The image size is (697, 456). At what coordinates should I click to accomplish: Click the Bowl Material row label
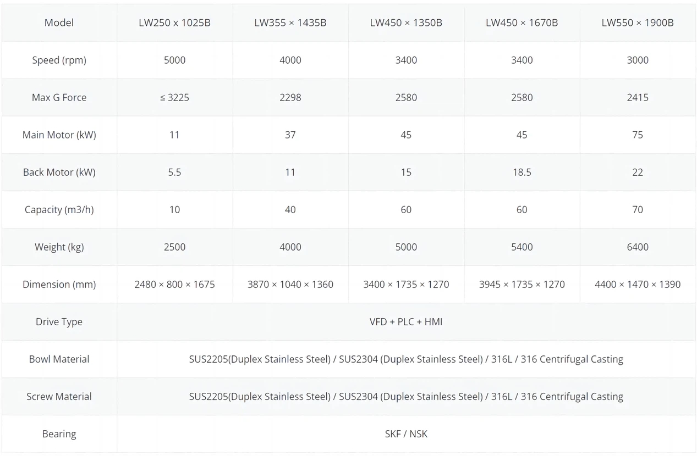[x=59, y=359]
